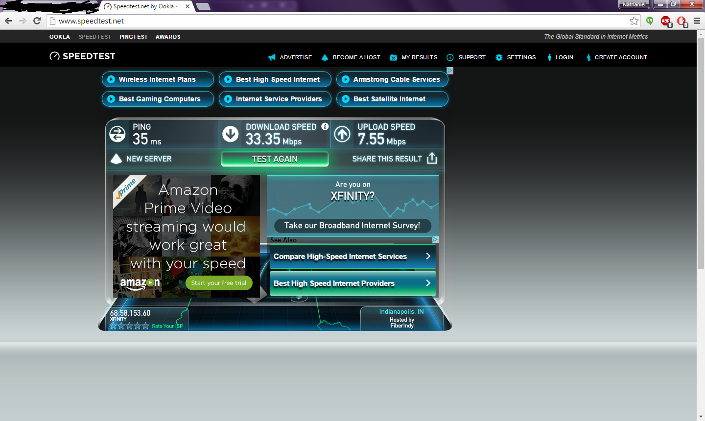Click the ping arrows icon
705x421 pixels.
(117, 134)
